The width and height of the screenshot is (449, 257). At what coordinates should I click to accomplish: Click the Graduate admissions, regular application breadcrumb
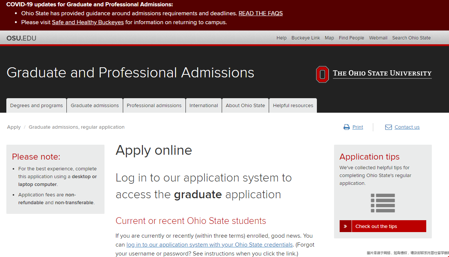pos(77,127)
